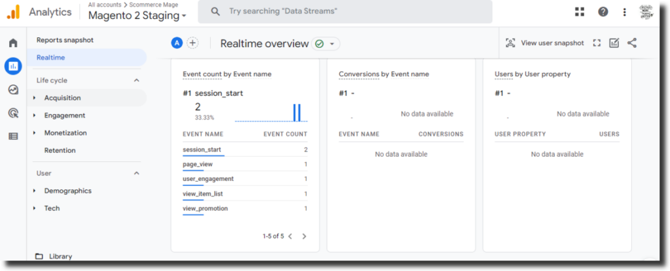670x271 pixels.
Task: Open Google apps grid icon
Action: coord(580,12)
